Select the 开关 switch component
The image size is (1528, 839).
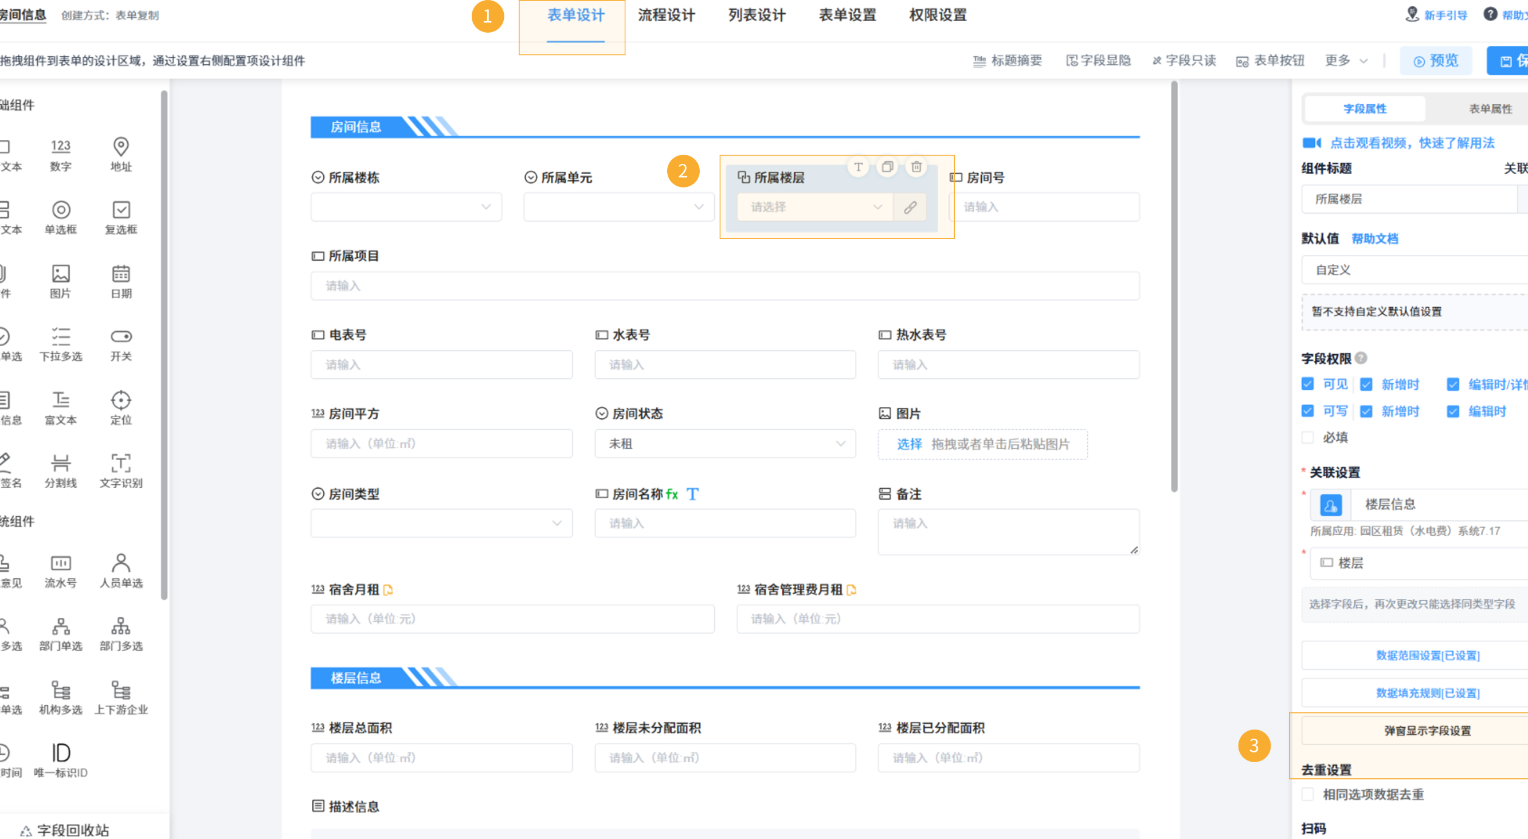coord(121,344)
